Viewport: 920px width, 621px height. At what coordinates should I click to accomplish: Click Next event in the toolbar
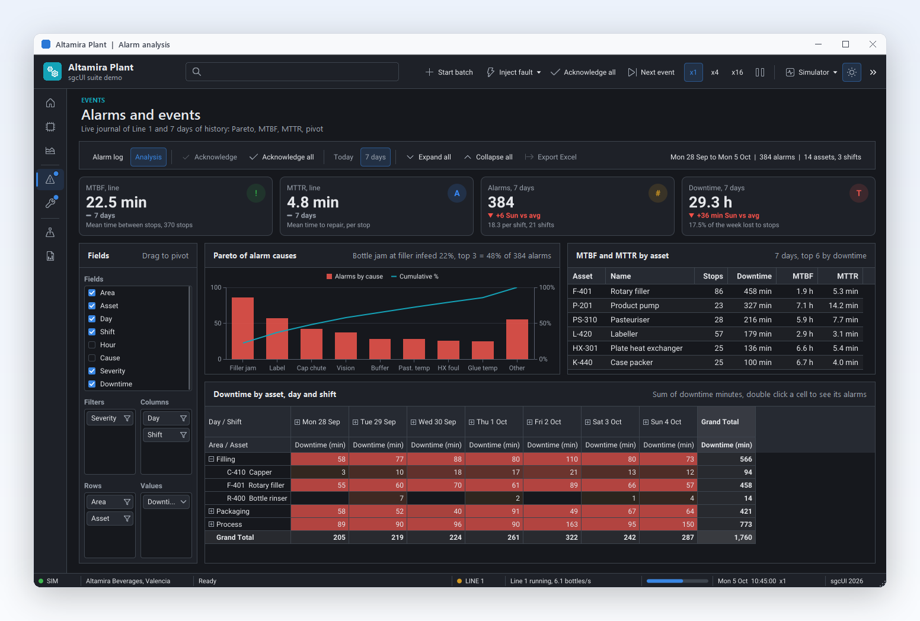(x=651, y=72)
